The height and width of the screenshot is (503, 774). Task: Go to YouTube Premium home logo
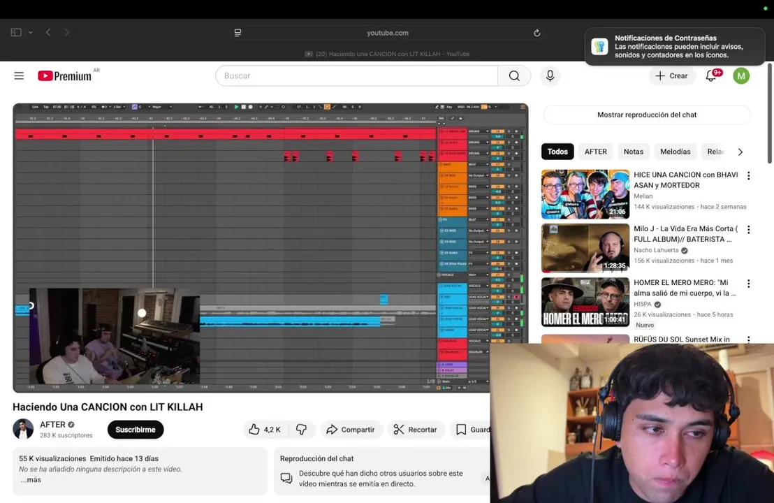point(65,75)
